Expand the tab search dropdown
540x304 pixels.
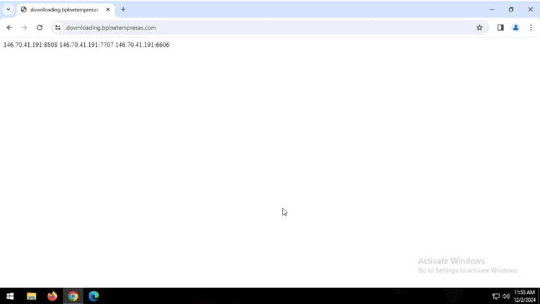8,9
